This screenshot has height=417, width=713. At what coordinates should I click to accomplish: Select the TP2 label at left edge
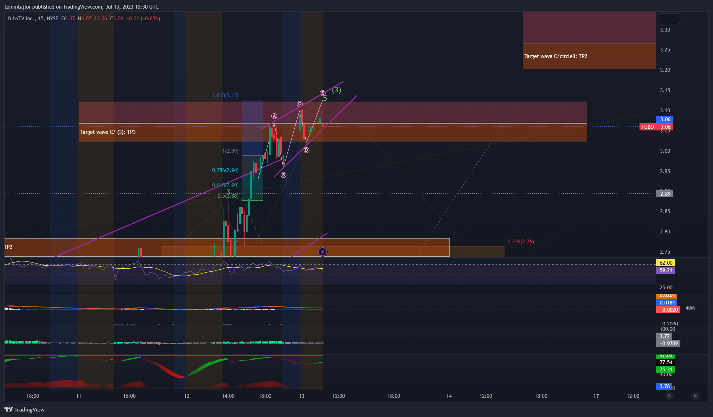pyautogui.click(x=8, y=247)
